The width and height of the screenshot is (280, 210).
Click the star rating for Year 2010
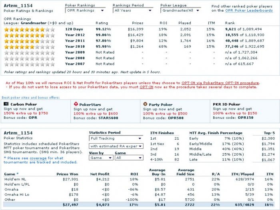pyautogui.click(x=30, y=47)
